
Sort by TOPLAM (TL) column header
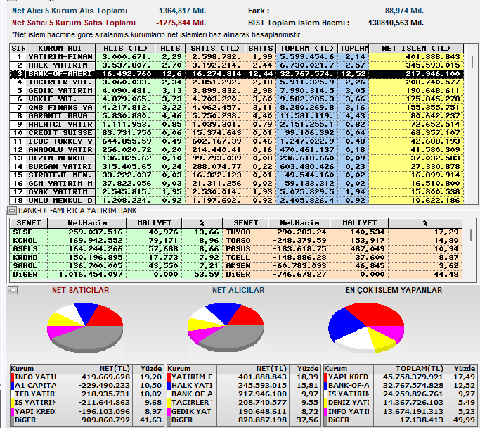[306, 49]
